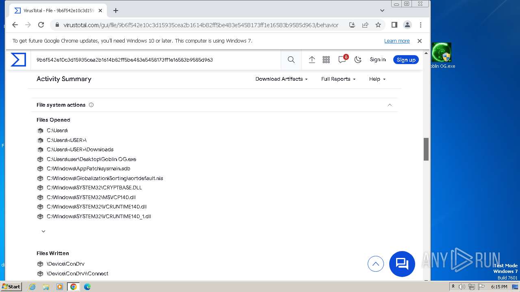Screen dimensions: 520x292
Task: Click the site information icon in address bar
Action: [x=57, y=25]
